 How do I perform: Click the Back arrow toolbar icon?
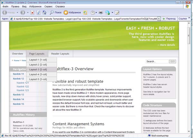(5, 12)
